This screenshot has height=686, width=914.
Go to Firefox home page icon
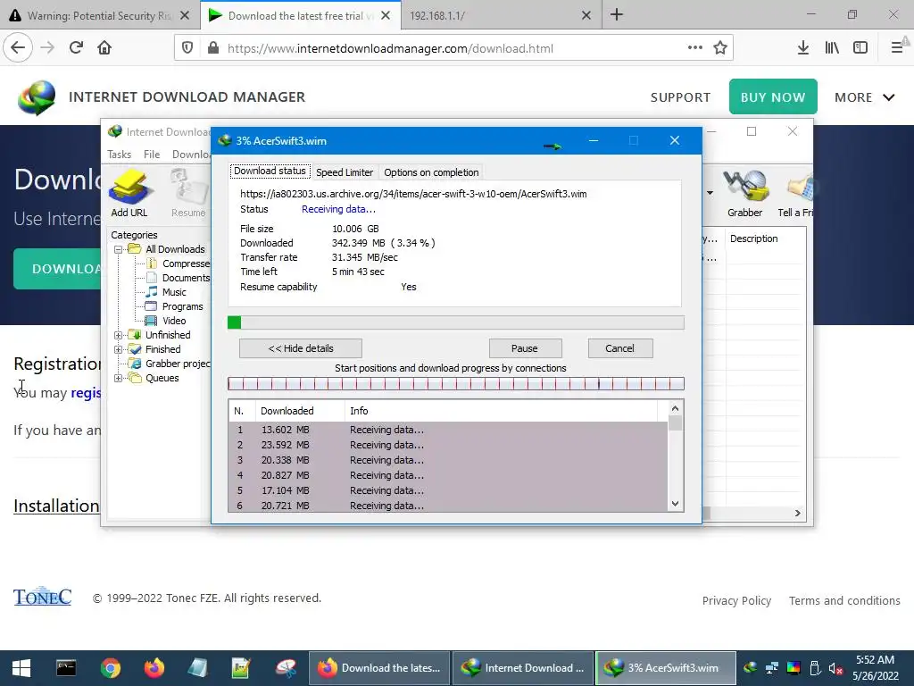(x=104, y=48)
